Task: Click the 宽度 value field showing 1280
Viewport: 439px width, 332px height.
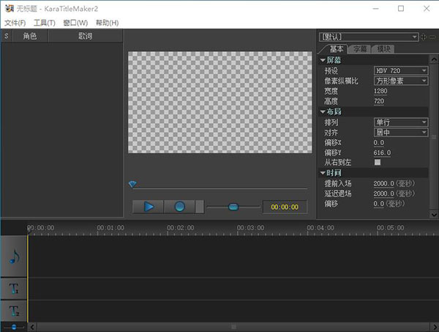Action: [x=380, y=91]
